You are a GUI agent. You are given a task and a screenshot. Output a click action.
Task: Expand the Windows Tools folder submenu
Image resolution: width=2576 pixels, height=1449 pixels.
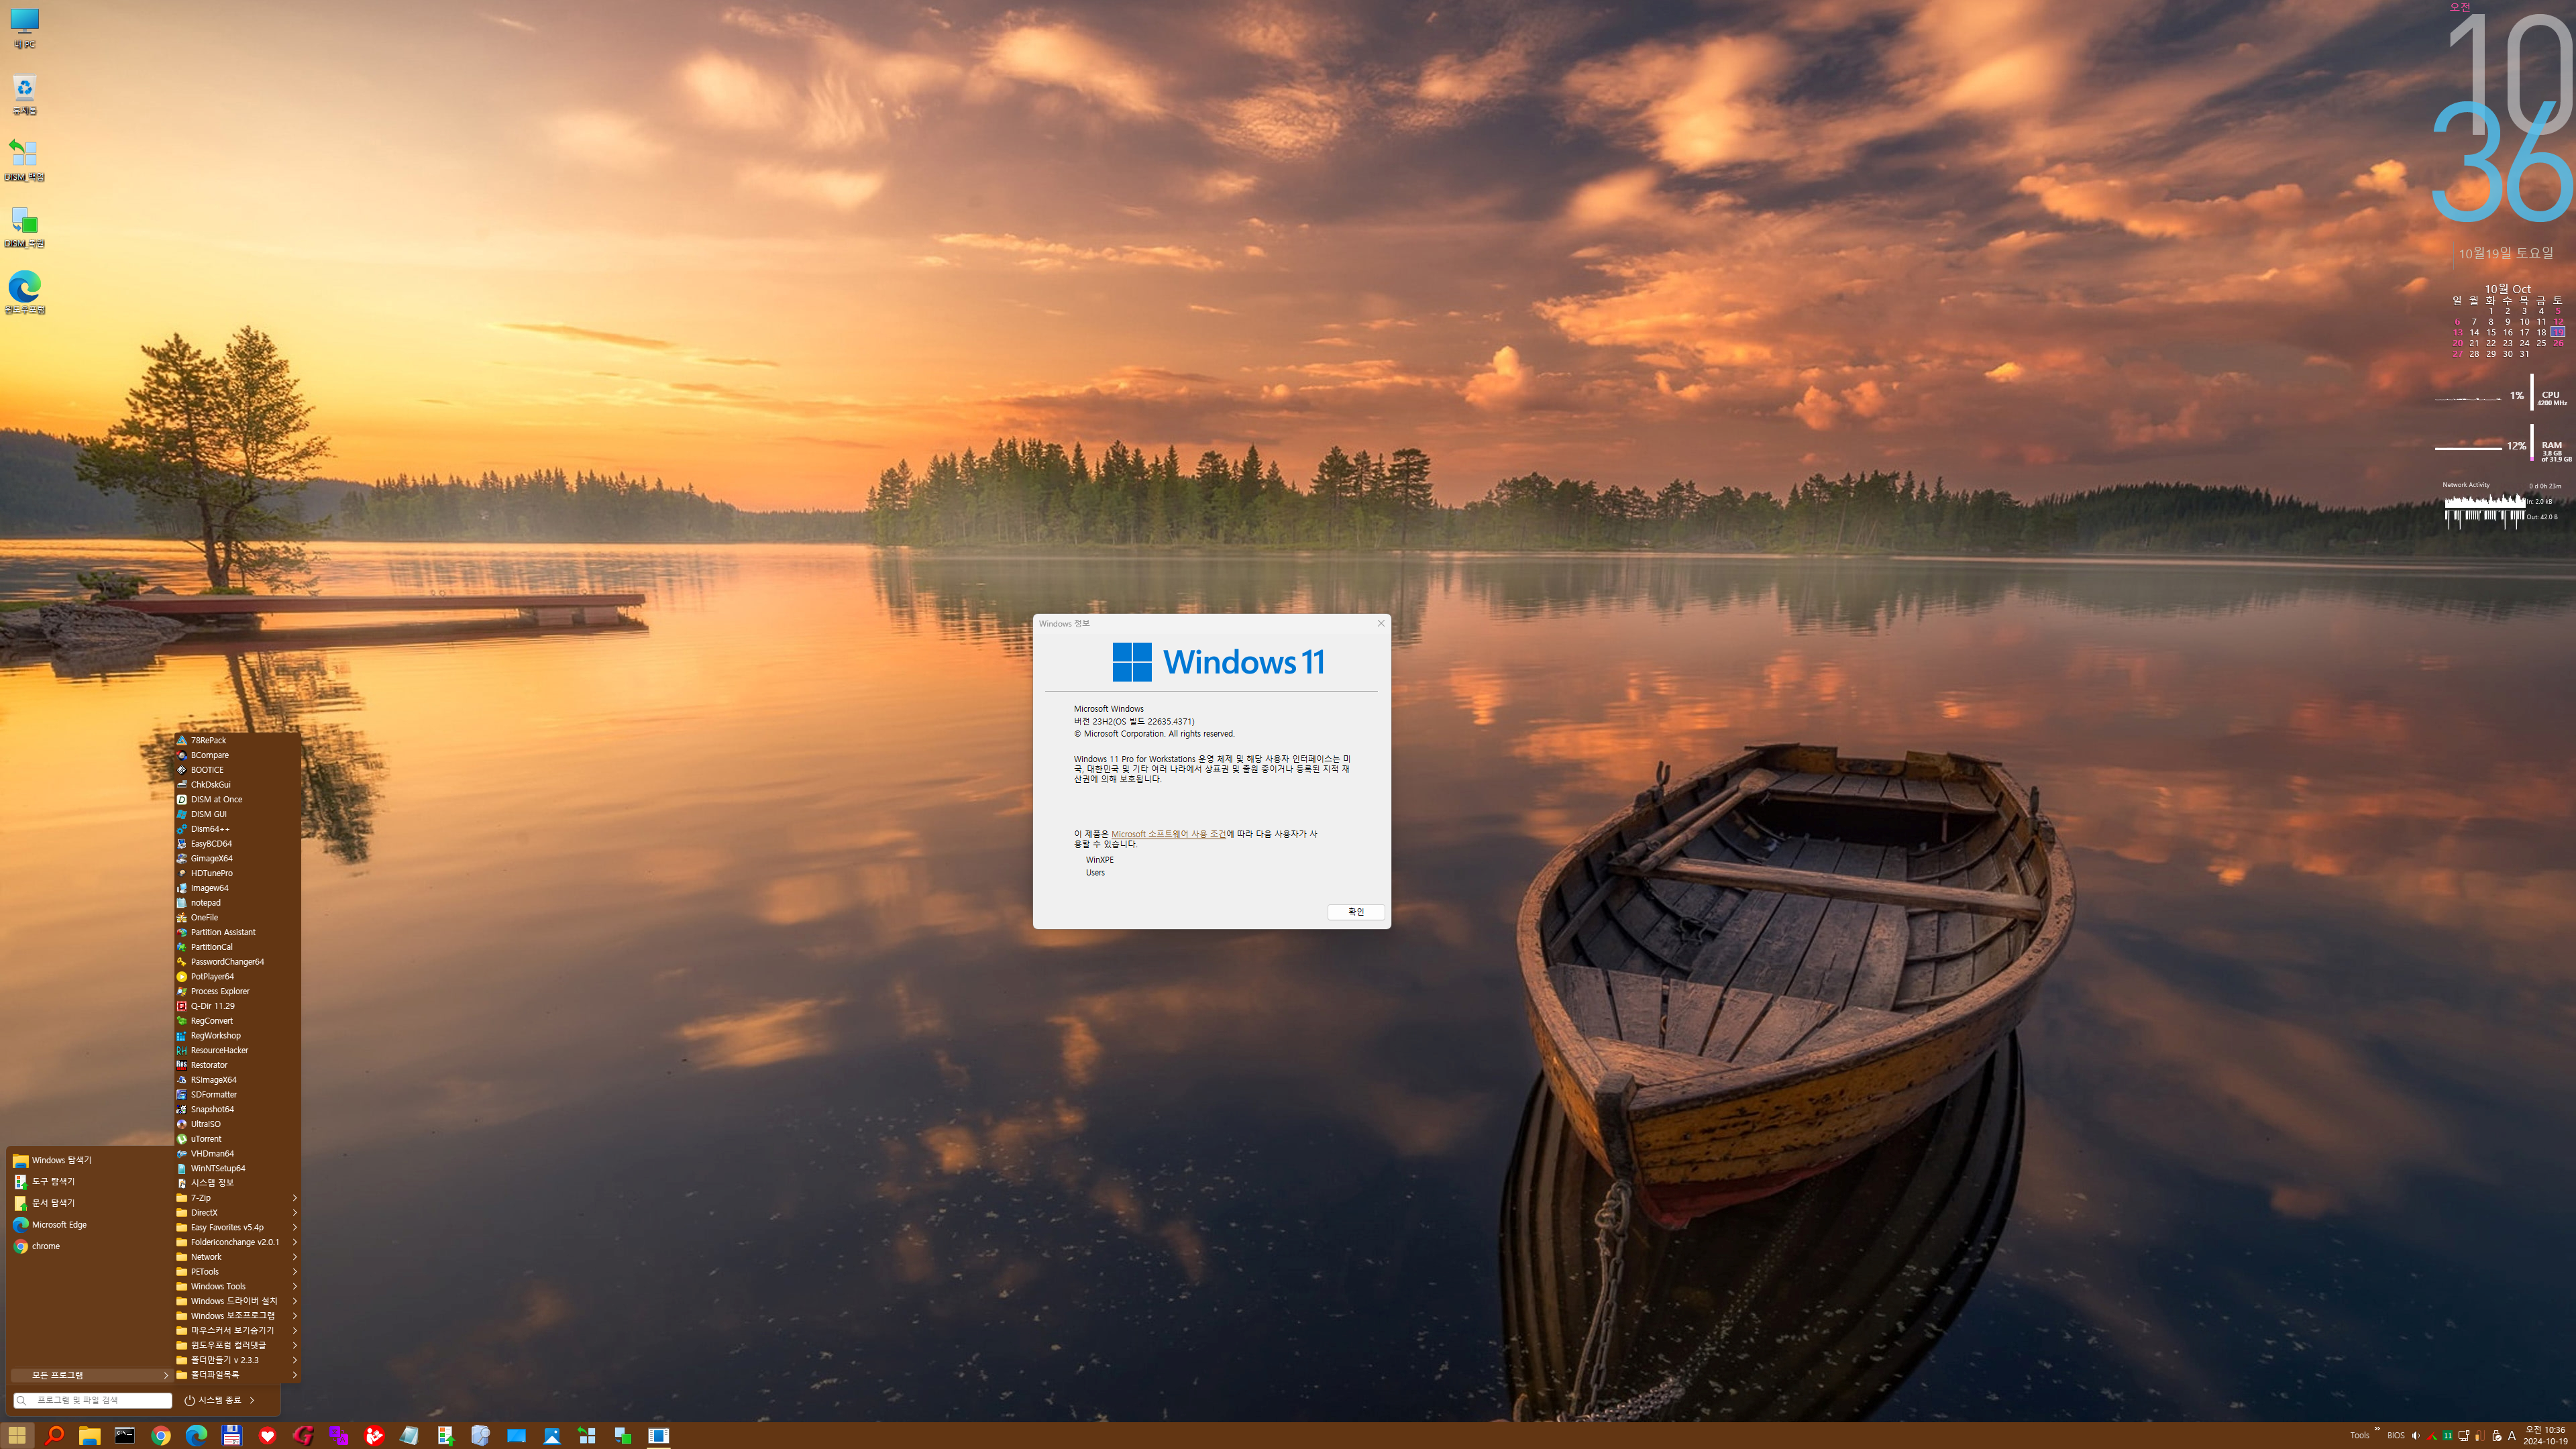[237, 1286]
